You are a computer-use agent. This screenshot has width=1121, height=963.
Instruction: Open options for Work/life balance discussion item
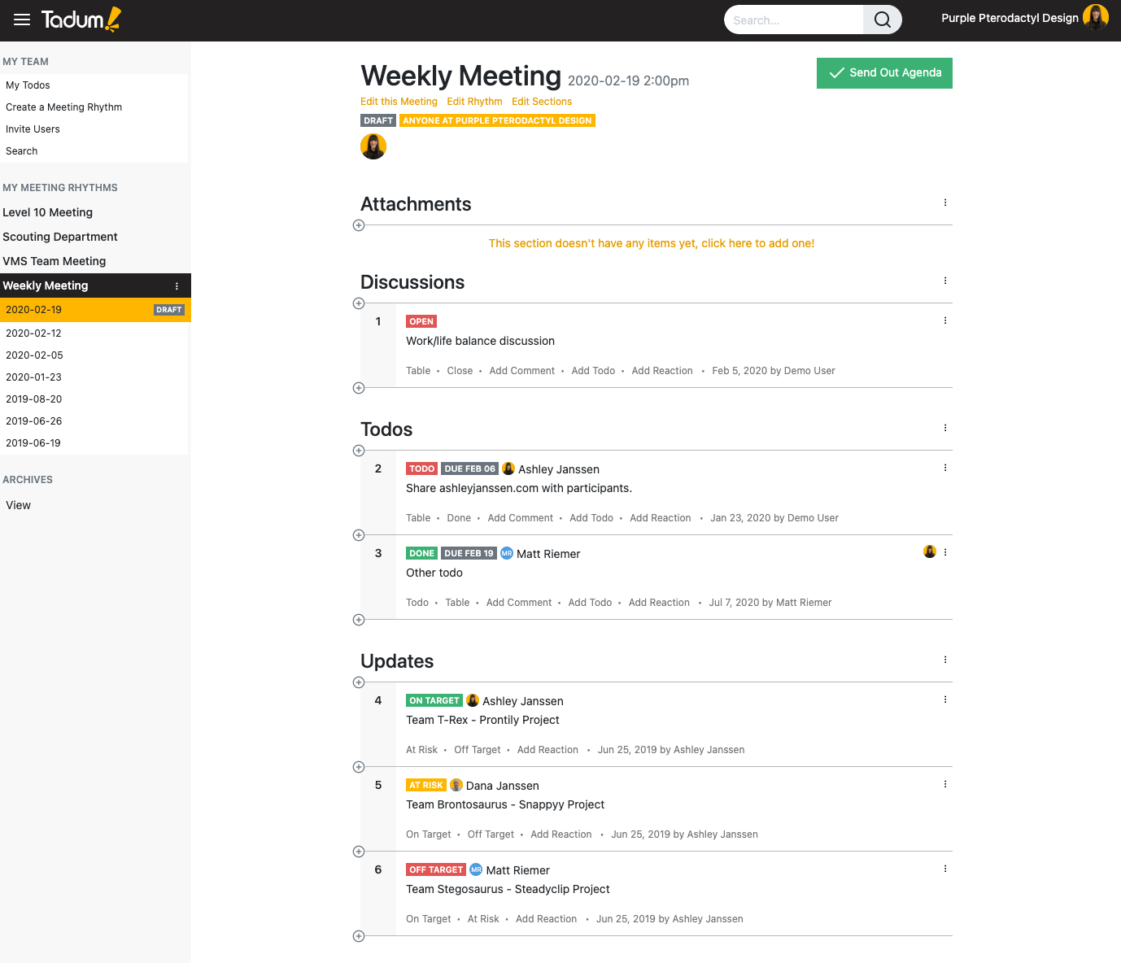945,320
